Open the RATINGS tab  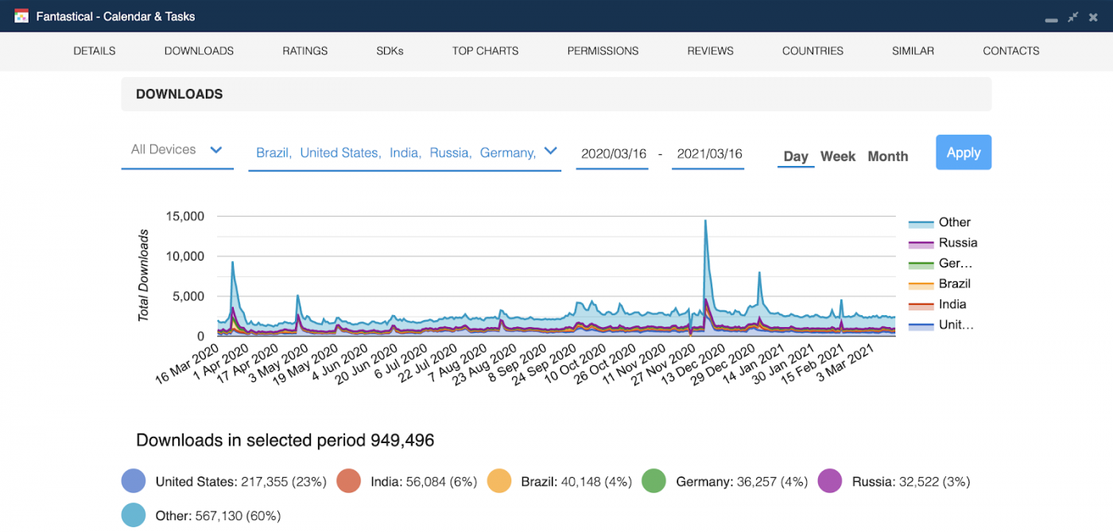pos(305,51)
